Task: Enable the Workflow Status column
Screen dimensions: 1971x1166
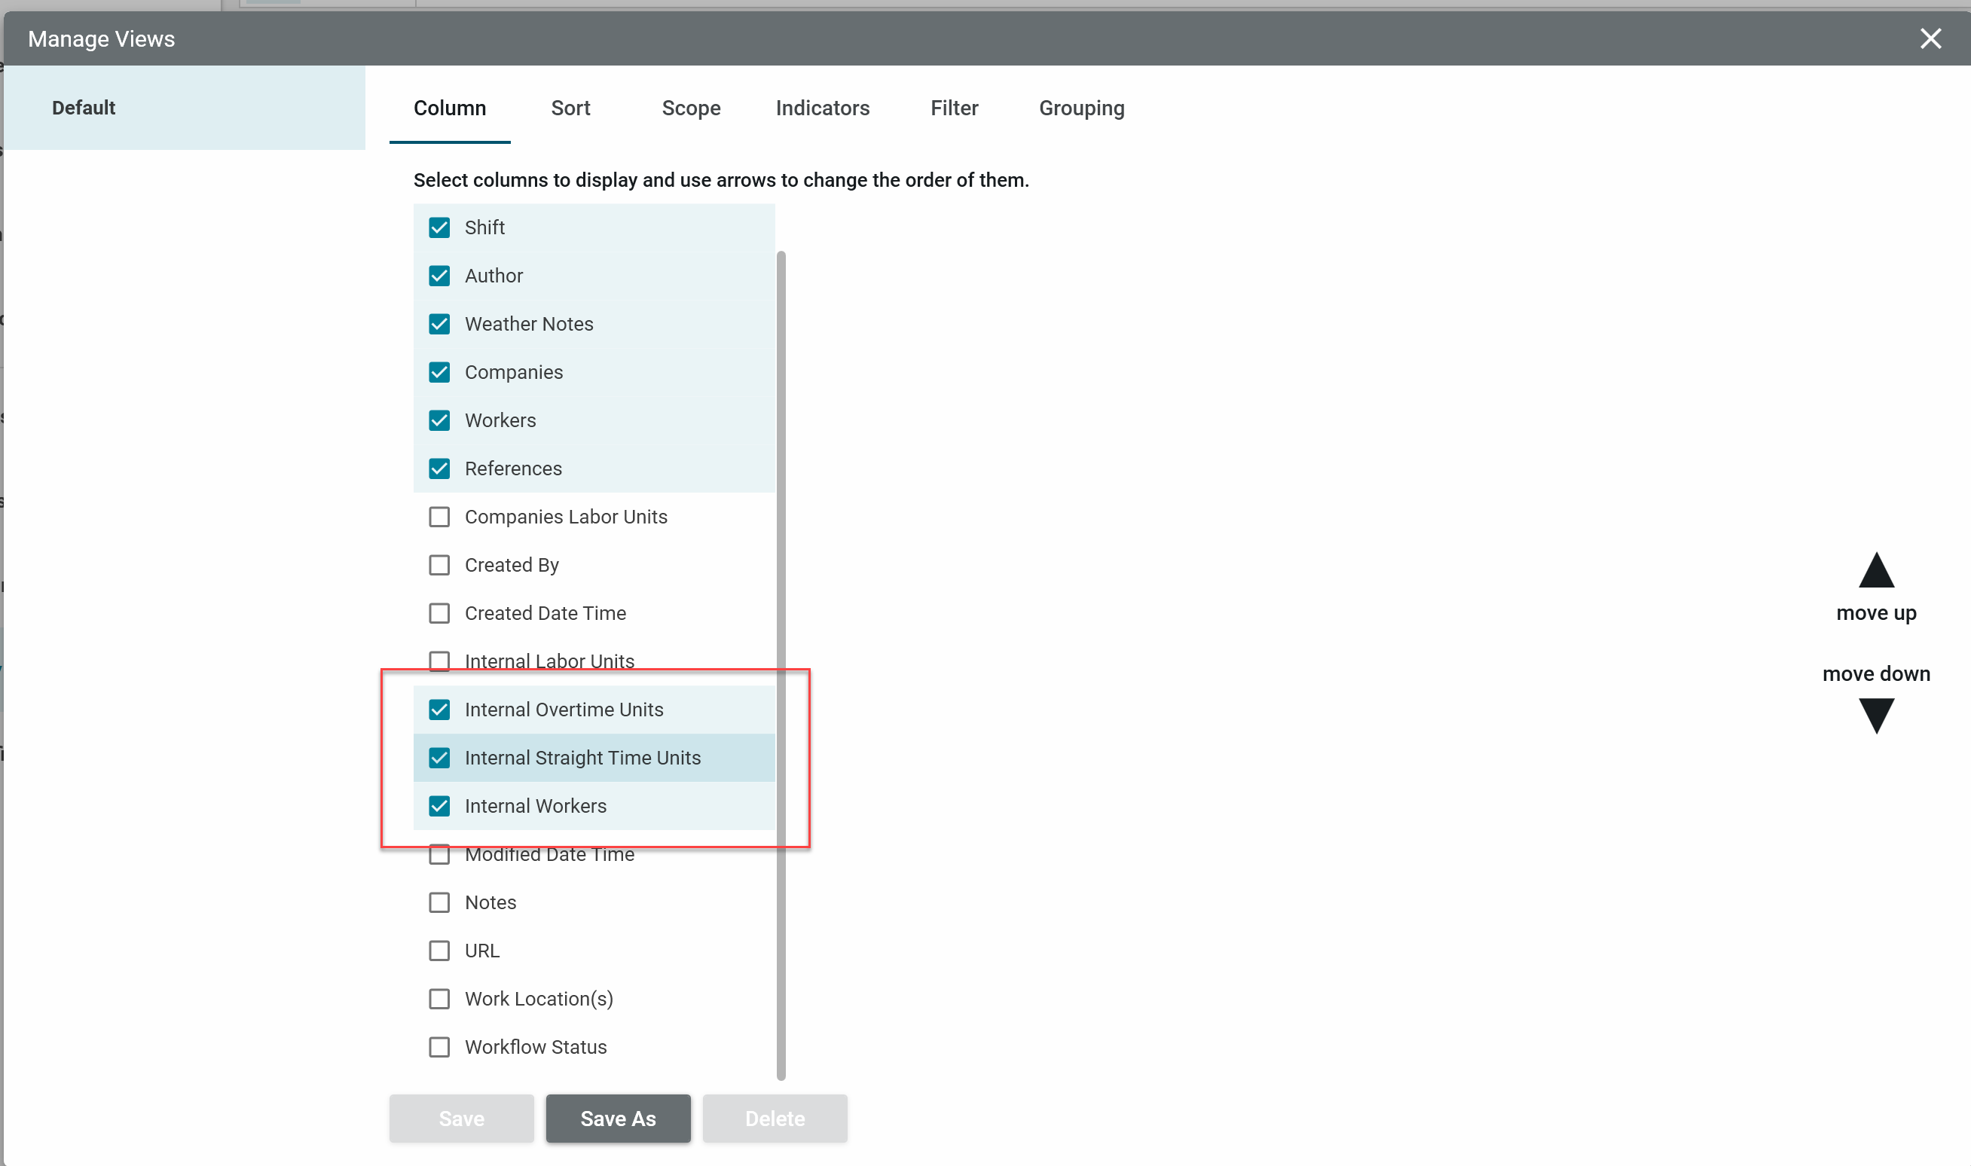Action: [x=439, y=1046]
